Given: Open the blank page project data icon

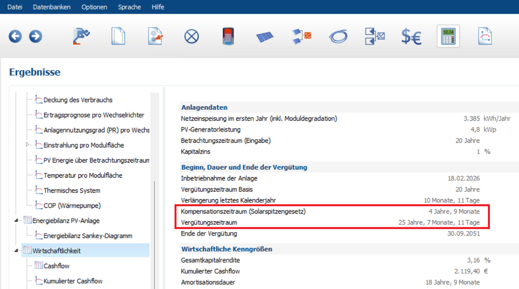Looking at the screenshot, I should [x=118, y=36].
